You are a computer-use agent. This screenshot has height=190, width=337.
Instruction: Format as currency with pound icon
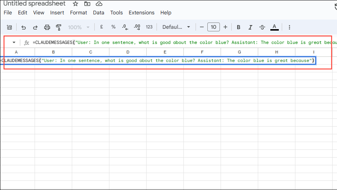[102, 27]
